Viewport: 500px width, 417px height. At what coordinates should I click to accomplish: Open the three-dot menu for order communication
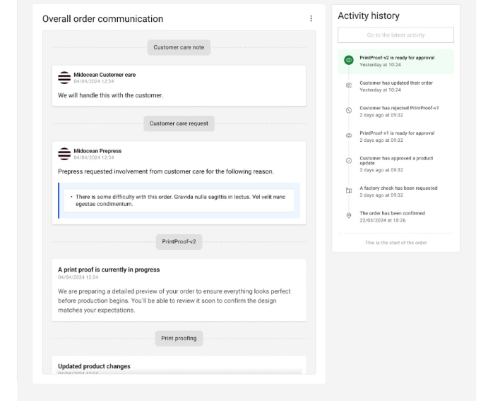click(x=311, y=18)
